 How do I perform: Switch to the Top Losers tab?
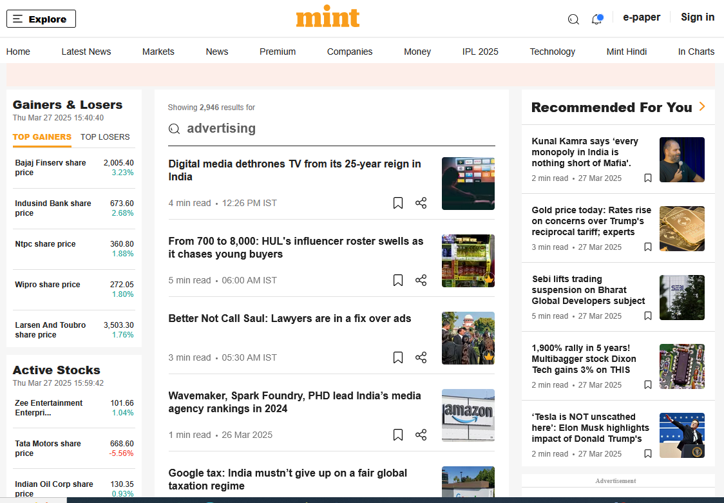click(105, 137)
